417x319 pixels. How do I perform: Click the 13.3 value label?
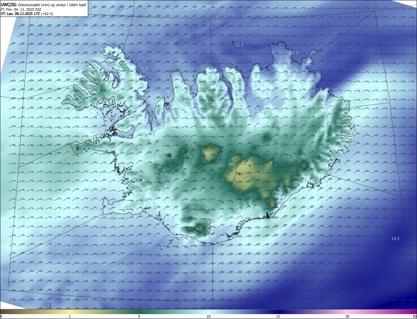tap(294, 53)
